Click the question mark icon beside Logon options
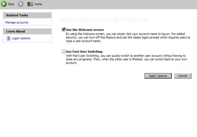197x137 pixels. (x=8, y=38)
